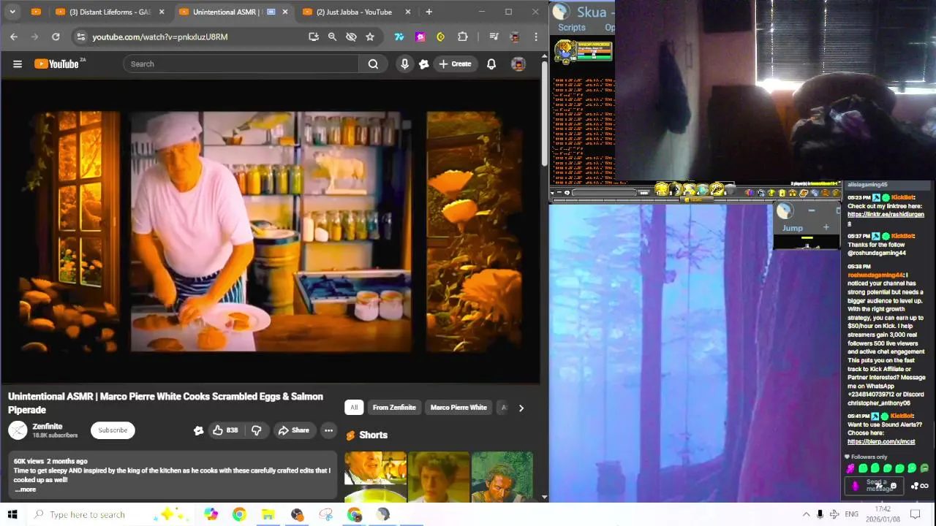
Task: Open Chrome three-dot menu
Action: click(536, 37)
